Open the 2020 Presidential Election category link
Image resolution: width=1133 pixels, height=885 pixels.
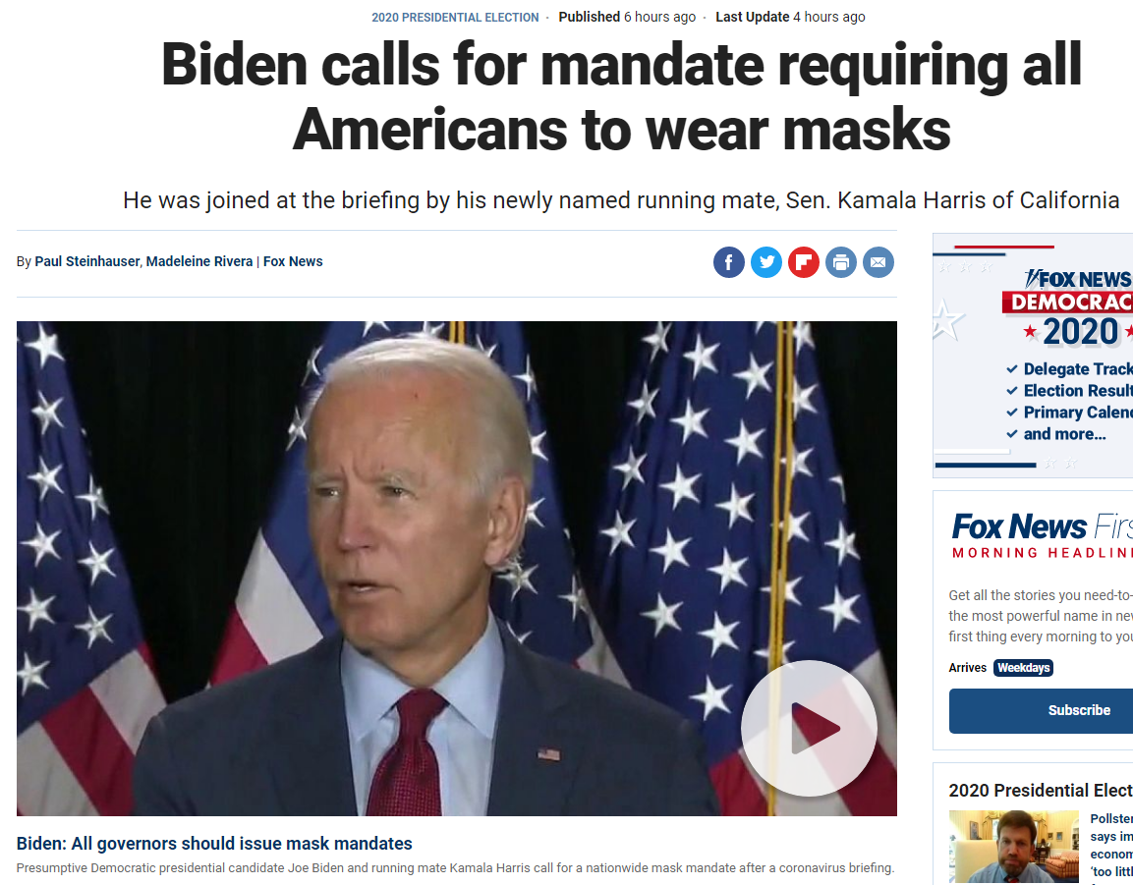pos(455,18)
